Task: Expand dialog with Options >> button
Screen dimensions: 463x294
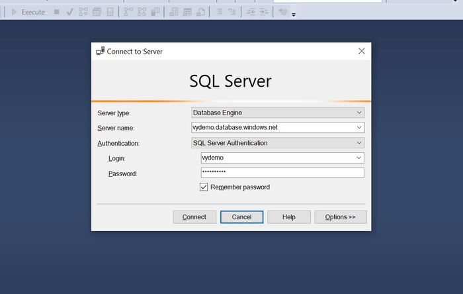Action: click(341, 217)
